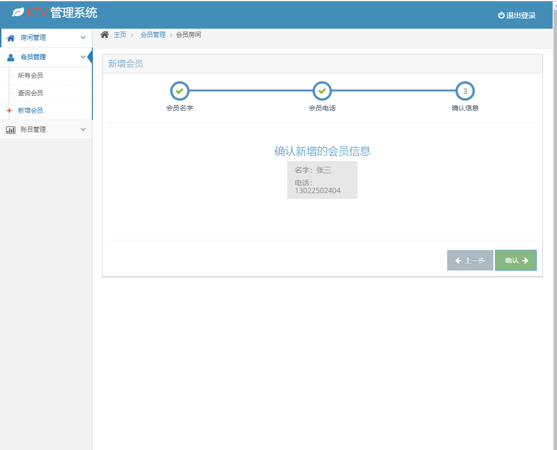Click the gray box showing 张三's member info

pyautogui.click(x=322, y=180)
